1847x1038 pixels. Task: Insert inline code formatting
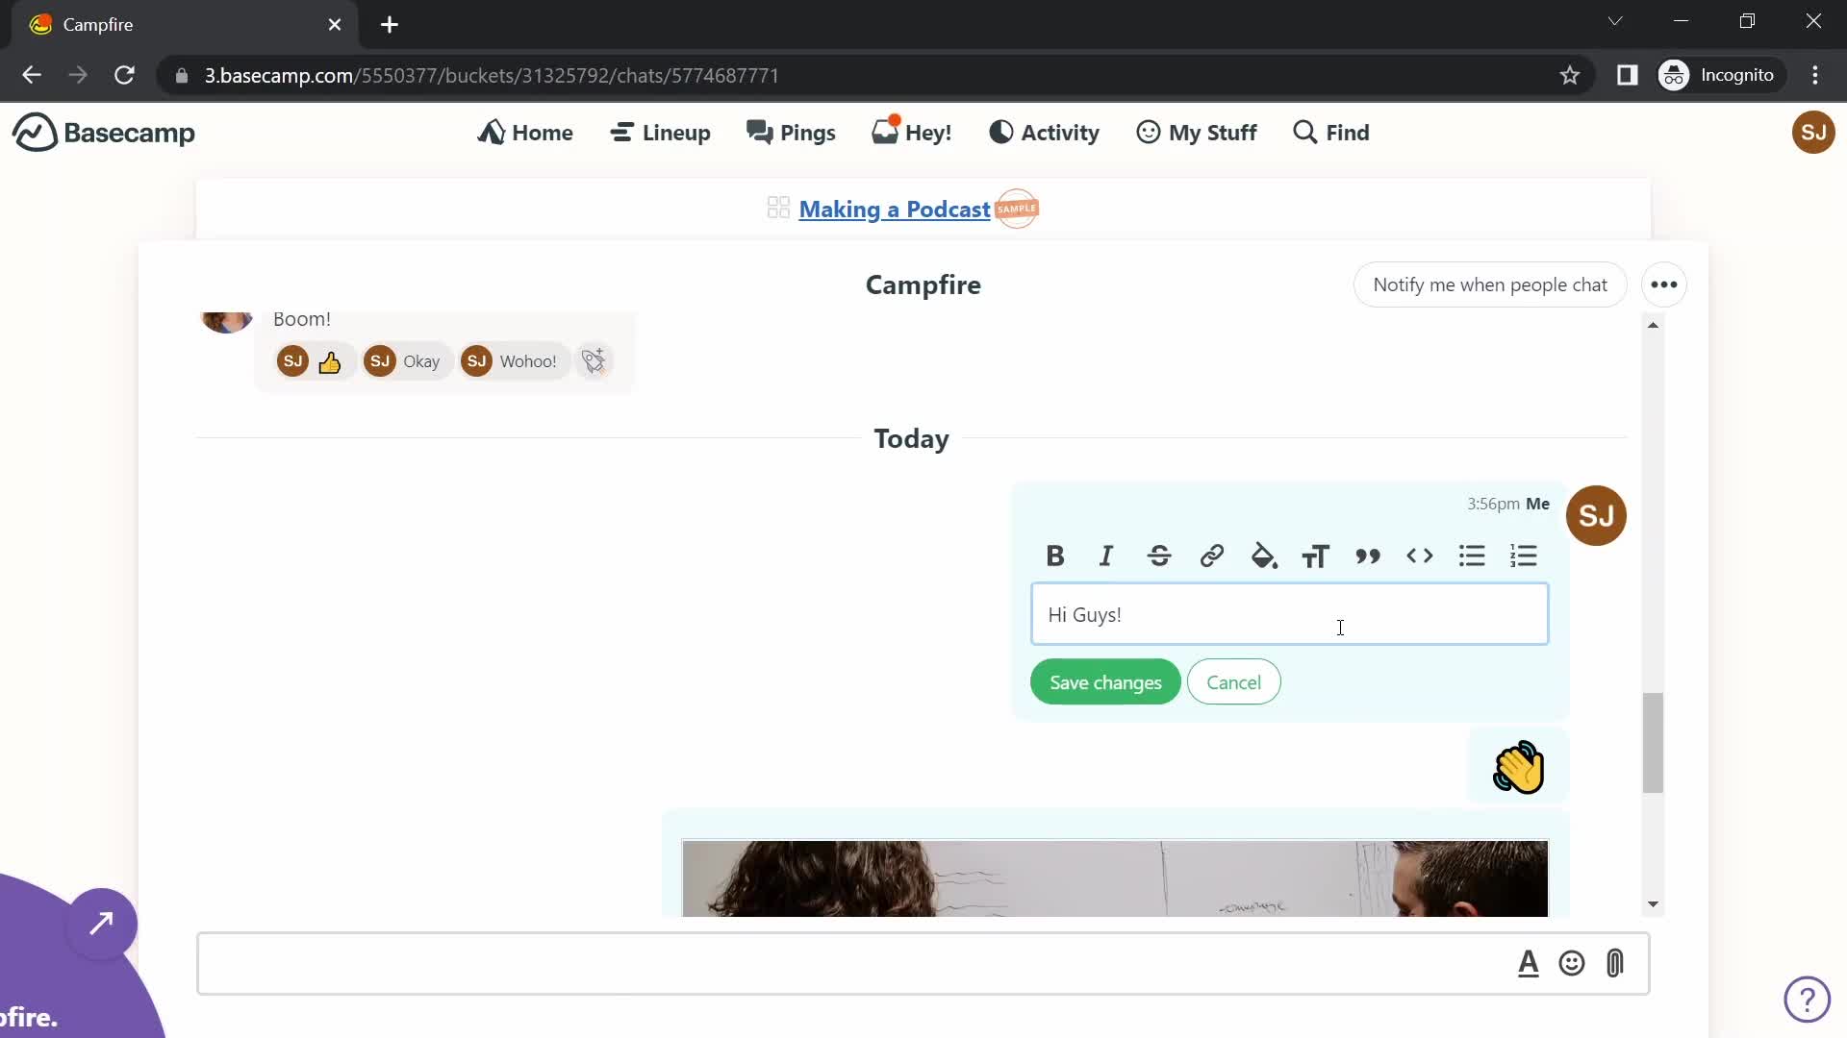coord(1420,556)
